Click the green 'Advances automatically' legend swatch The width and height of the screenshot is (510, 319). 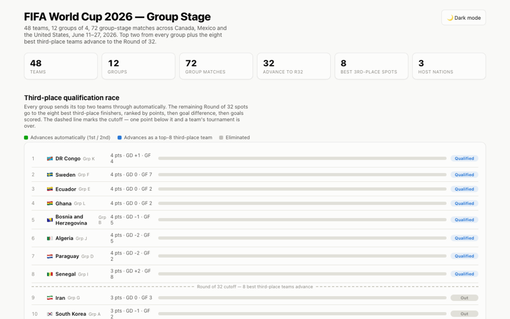coord(26,138)
